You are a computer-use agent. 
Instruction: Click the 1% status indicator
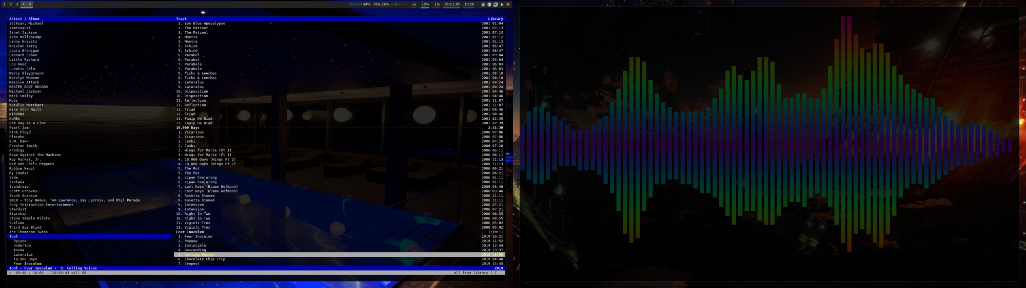coord(437,4)
